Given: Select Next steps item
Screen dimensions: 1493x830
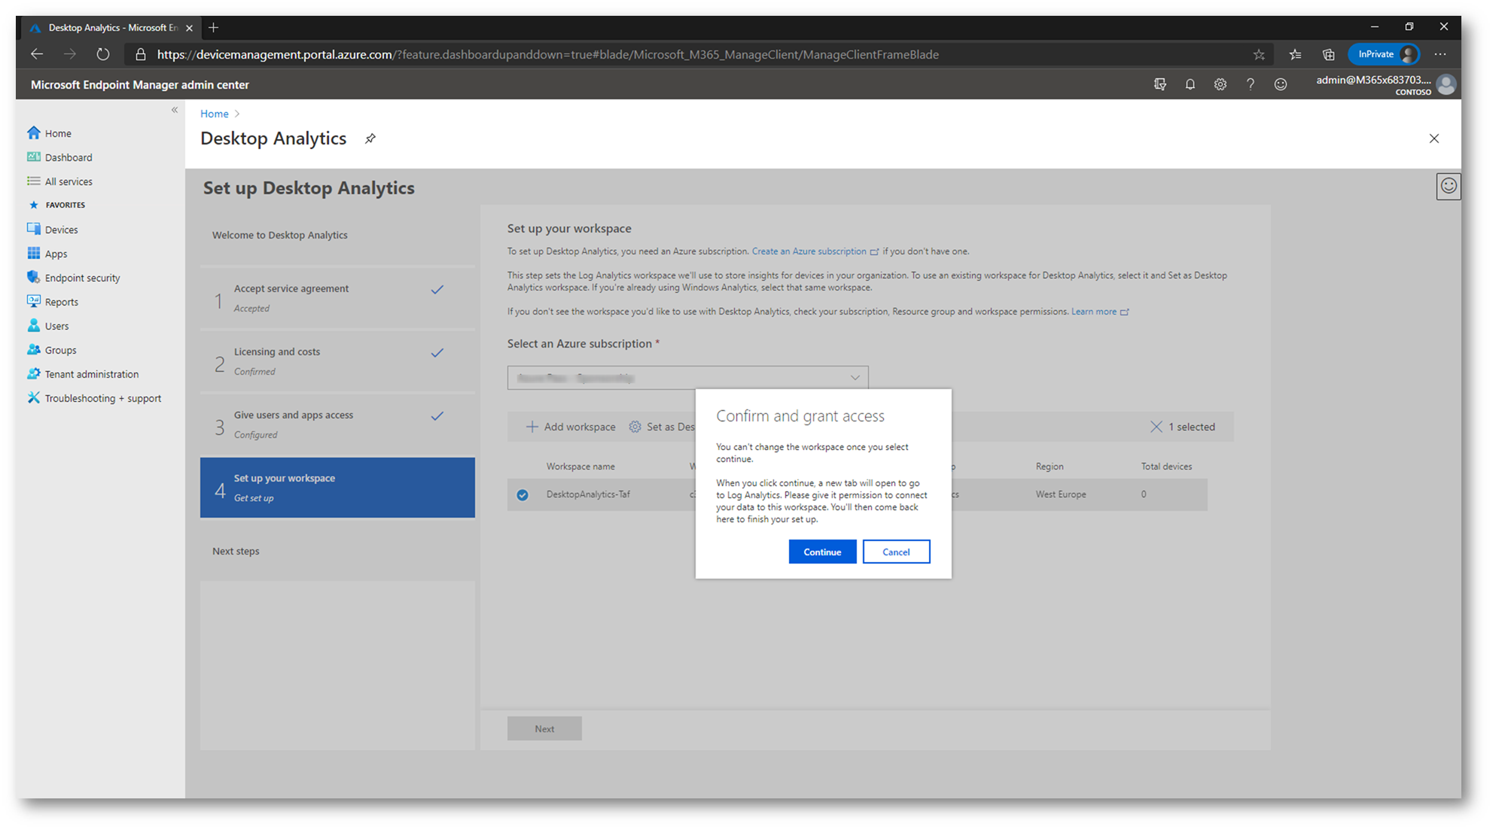Looking at the screenshot, I should click(337, 551).
